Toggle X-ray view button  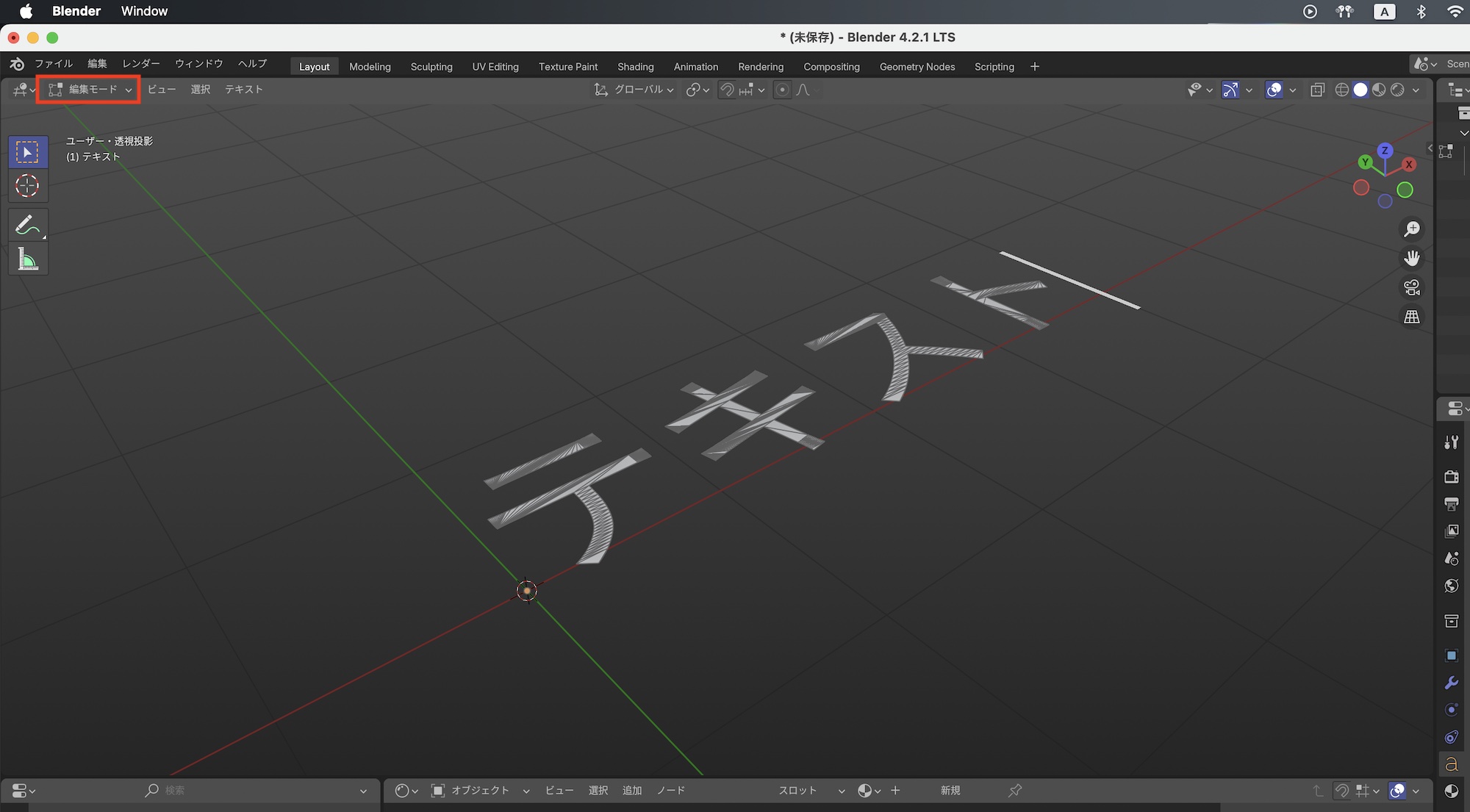pos(1317,90)
